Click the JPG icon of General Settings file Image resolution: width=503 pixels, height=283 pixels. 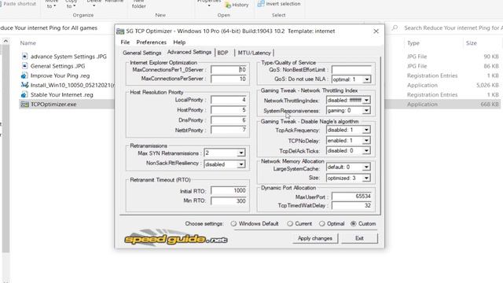pyautogui.click(x=24, y=66)
